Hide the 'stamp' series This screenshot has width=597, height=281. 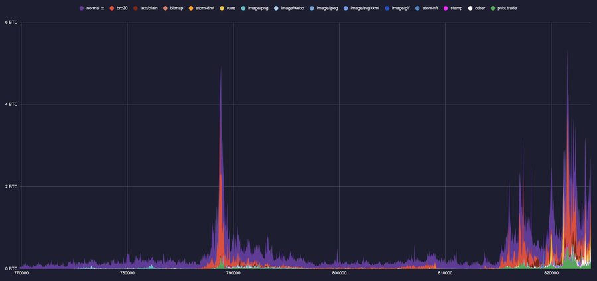coord(452,8)
